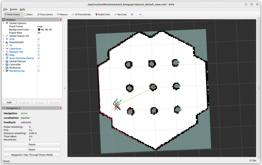Click the Bumper Hit point cloud icon
The height and width of the screenshot is (165, 262).
pyautogui.click(x=7, y=52)
